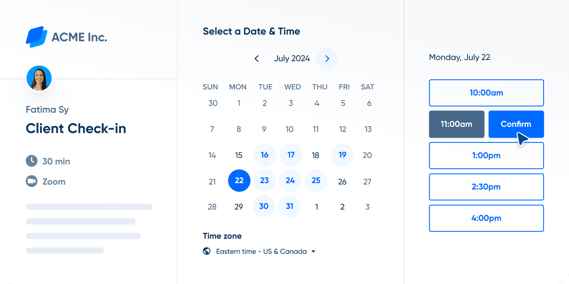Confirm the 11:00am appointment
This screenshot has width=569, height=284.
pyautogui.click(x=516, y=124)
